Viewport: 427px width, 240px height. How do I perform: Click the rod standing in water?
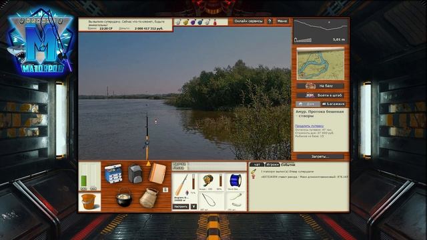pos(147,136)
